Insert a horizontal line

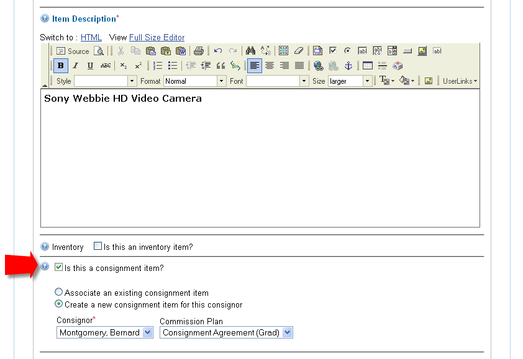pos(382,66)
